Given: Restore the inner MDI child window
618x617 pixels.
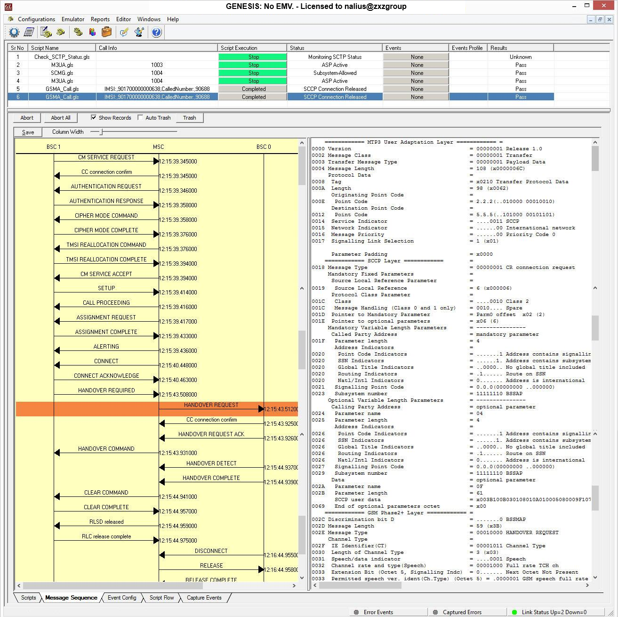Looking at the screenshot, I should [600, 19].
